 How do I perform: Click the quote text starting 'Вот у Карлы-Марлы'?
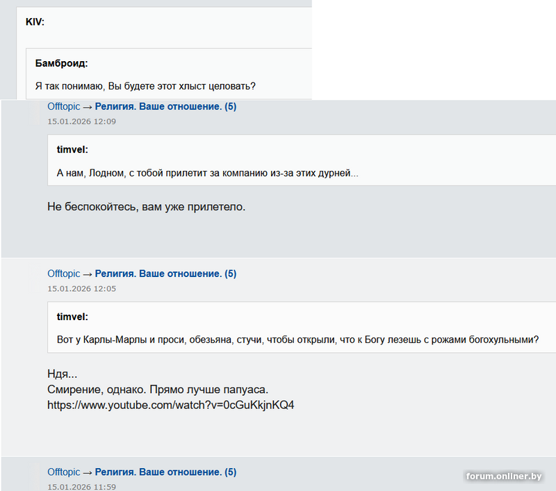(297, 340)
